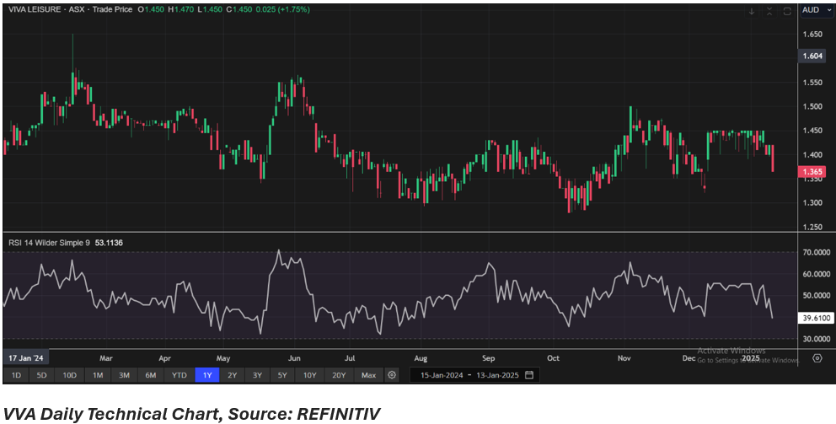This screenshot has height=424, width=836.
Task: Open the calendar date picker icon
Action: [528, 375]
